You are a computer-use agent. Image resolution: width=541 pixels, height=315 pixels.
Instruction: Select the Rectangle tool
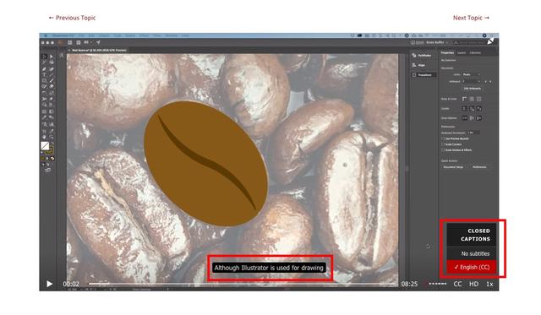point(44,80)
